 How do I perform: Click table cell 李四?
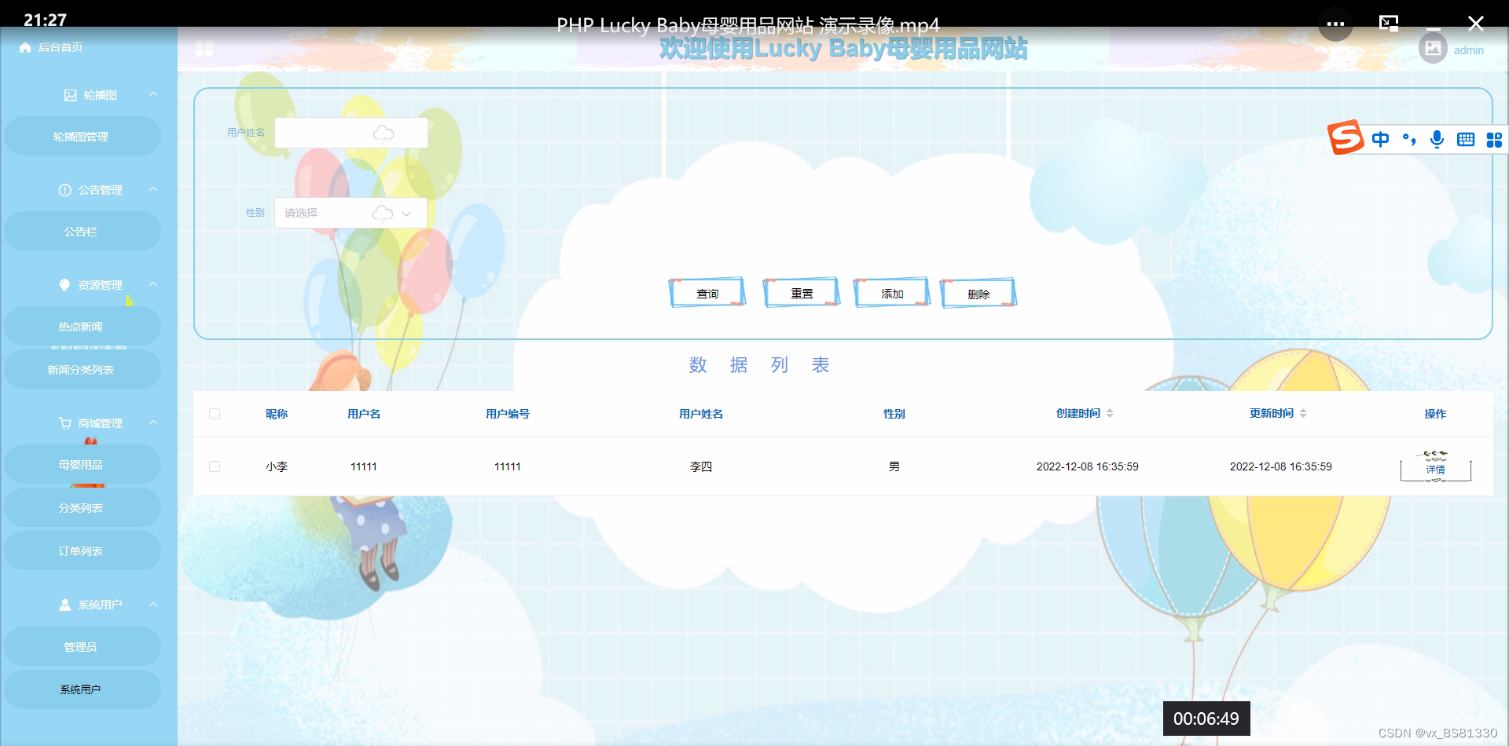click(701, 466)
